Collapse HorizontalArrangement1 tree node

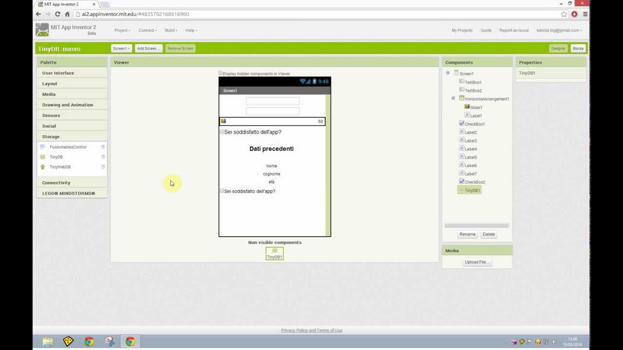point(453,98)
